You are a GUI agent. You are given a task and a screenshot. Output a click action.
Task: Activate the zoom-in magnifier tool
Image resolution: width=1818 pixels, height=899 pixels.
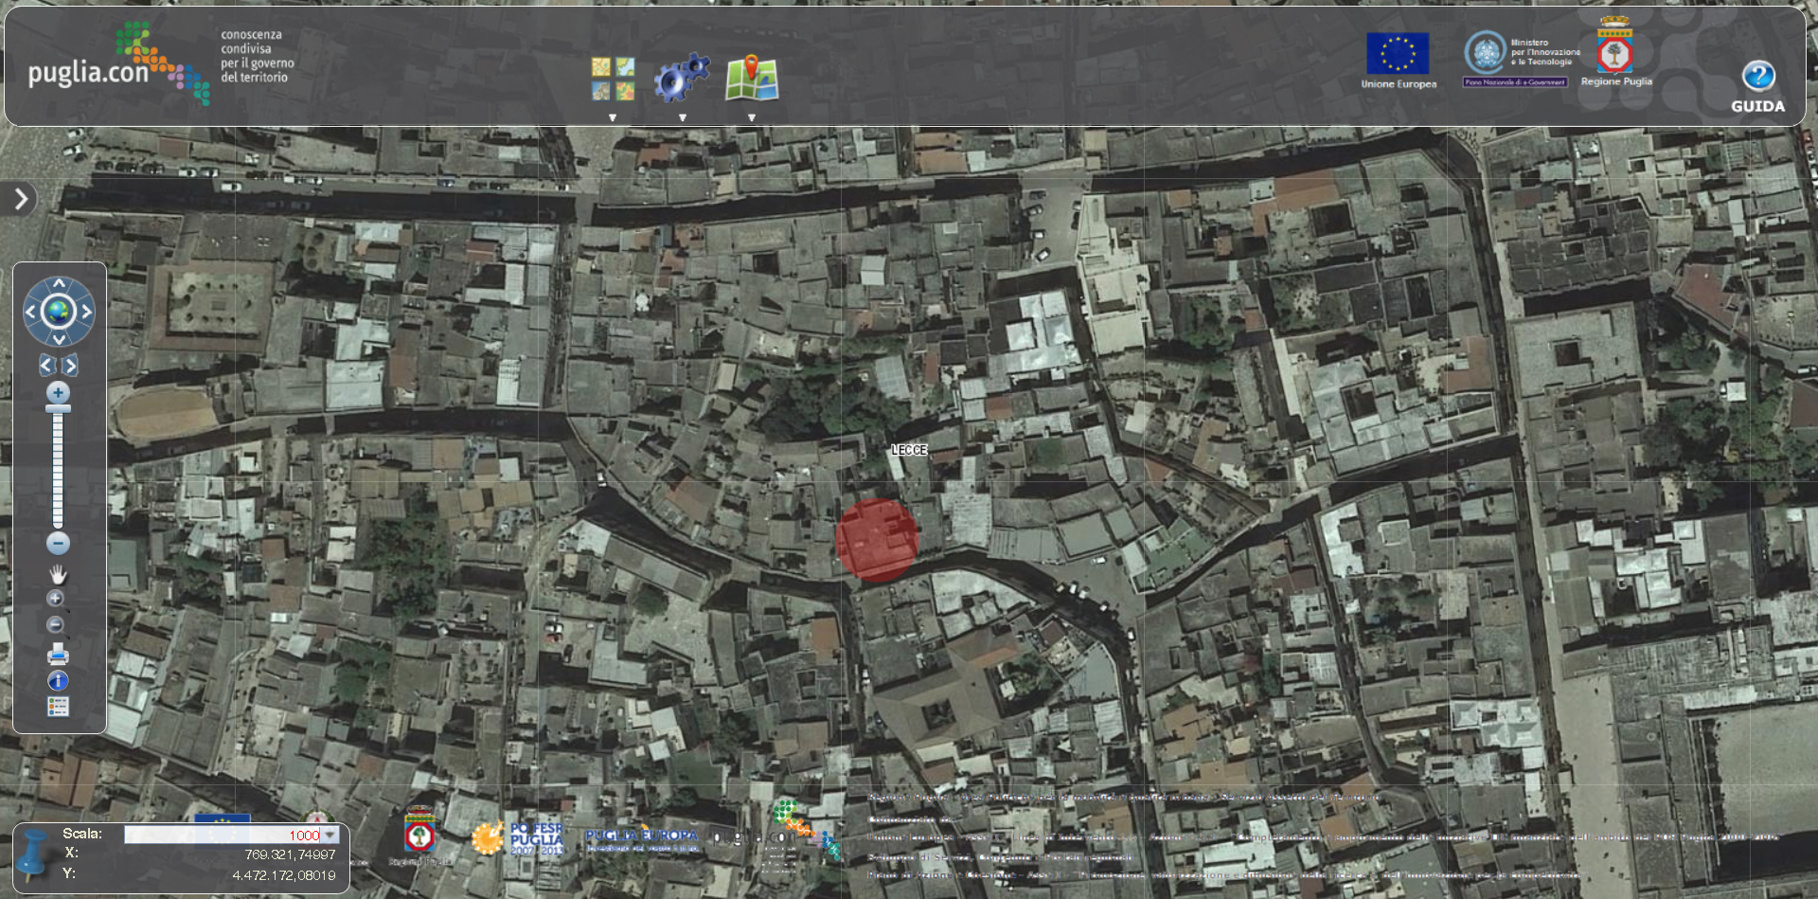pyautogui.click(x=56, y=599)
